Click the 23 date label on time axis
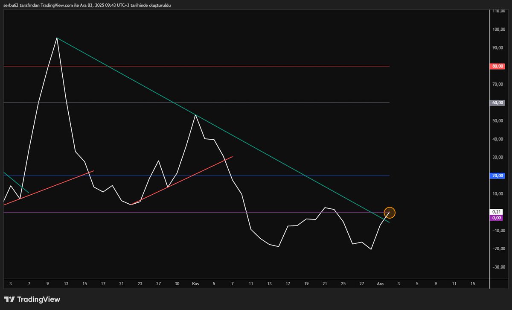The image size is (512, 310). click(140, 284)
